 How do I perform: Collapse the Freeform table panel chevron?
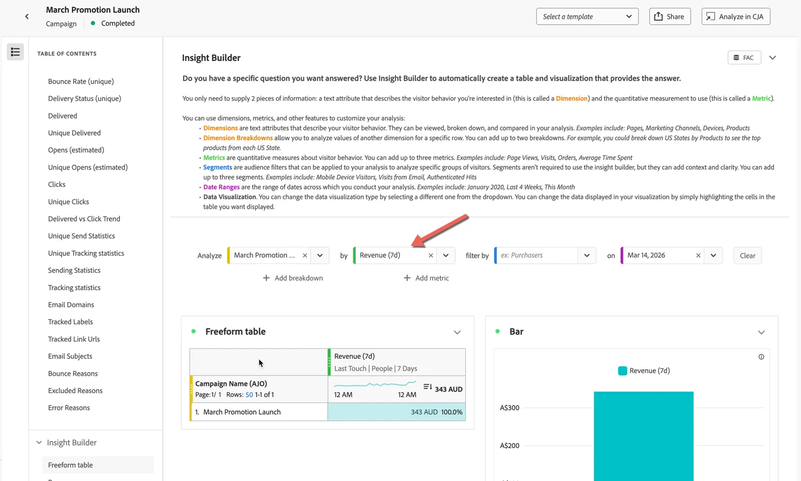pos(457,332)
